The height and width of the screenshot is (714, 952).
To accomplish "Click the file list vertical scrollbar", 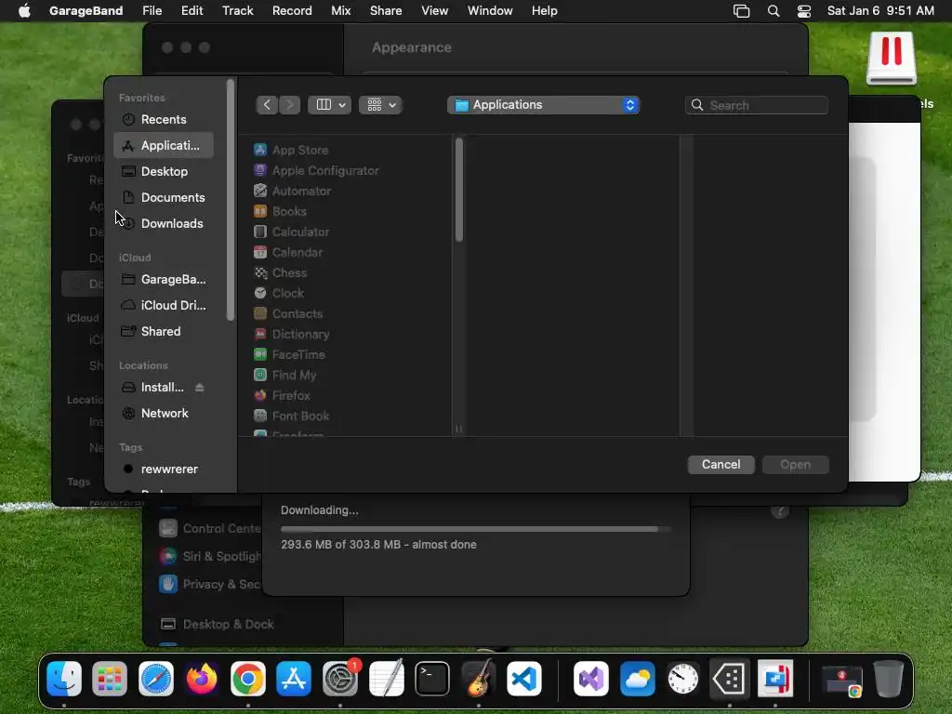I will [x=459, y=190].
